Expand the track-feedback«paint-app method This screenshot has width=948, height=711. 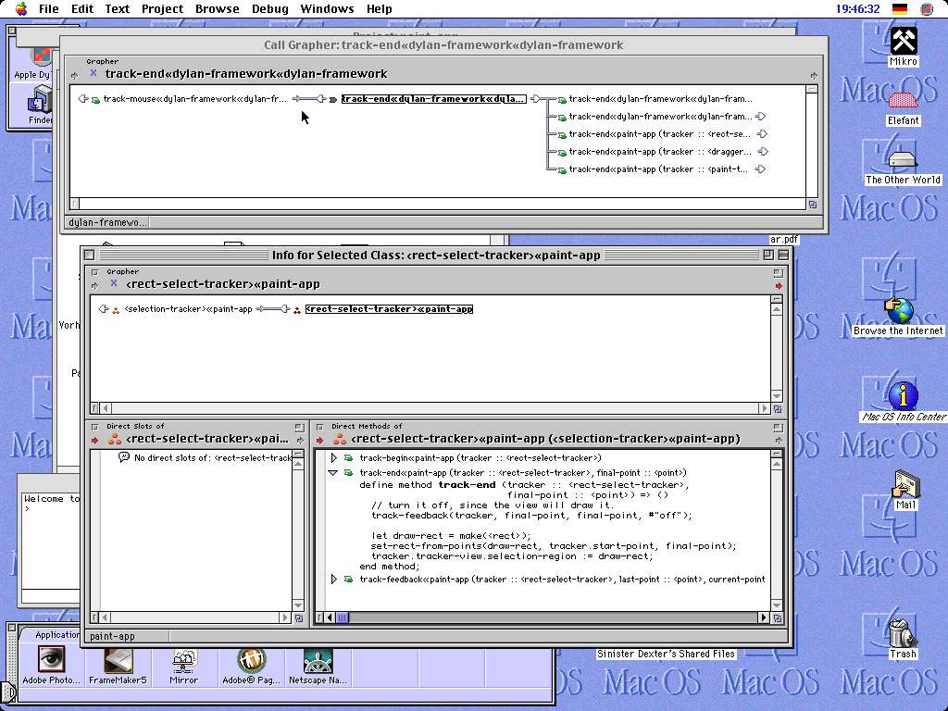(334, 580)
